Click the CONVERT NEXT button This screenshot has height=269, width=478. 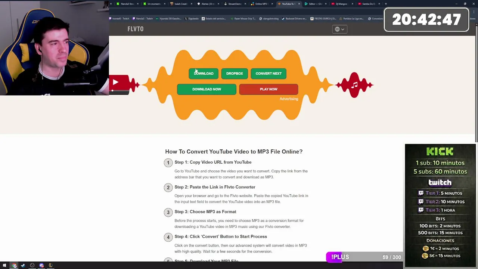pyautogui.click(x=269, y=74)
